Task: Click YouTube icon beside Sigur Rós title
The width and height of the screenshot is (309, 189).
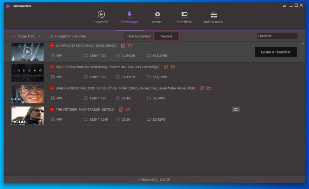Action: tap(52, 67)
